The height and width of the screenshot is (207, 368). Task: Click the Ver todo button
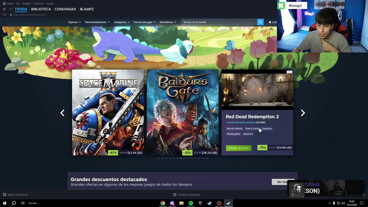click(283, 182)
